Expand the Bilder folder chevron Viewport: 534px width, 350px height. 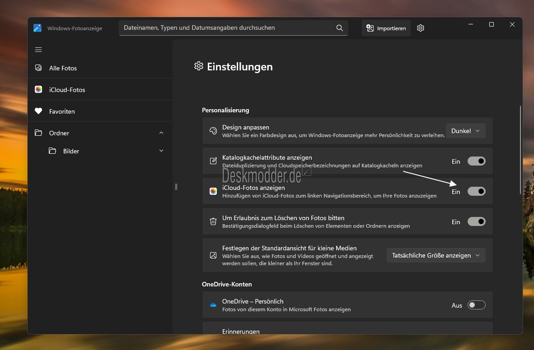pyautogui.click(x=161, y=151)
